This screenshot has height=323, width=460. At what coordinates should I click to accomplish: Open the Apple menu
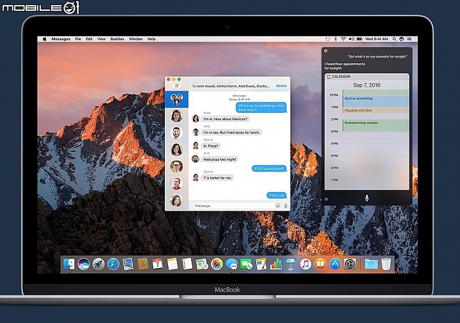pos(45,39)
